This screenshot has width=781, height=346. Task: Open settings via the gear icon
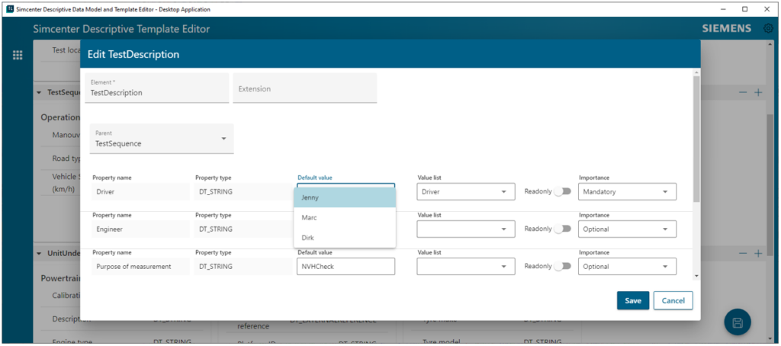click(768, 29)
